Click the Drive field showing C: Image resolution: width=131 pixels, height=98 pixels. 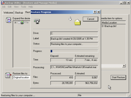(74, 33)
